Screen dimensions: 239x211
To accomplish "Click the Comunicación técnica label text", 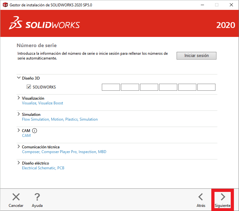I will tap(41, 147).
